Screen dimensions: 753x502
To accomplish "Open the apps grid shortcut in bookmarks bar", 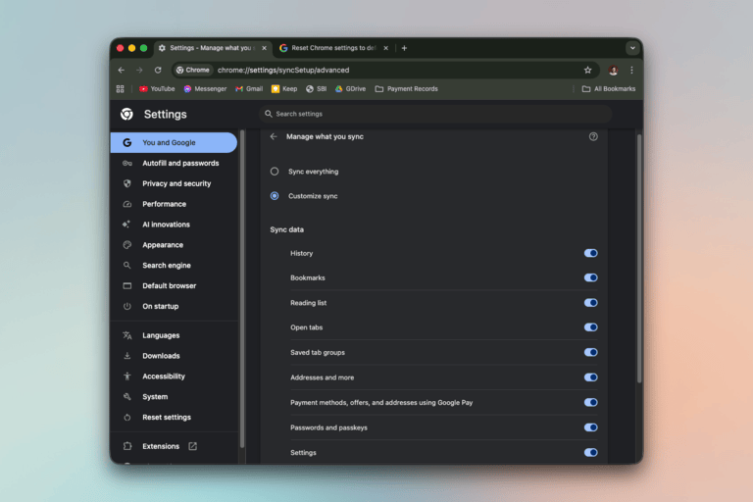I will [x=120, y=89].
